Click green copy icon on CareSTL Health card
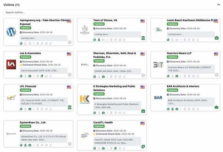Screen dimensions: 223x152 tap(115, 148)
